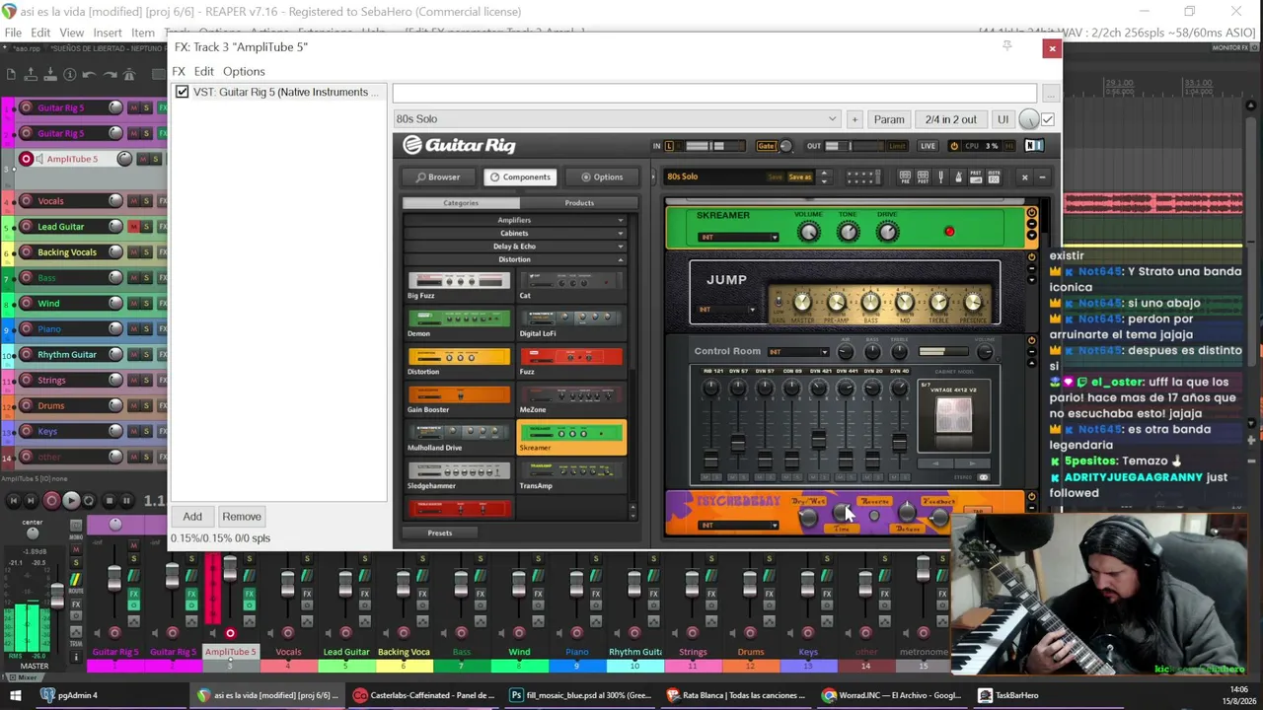
Task: Switch to the Browser tab in Guitar Rig
Action: click(x=438, y=177)
